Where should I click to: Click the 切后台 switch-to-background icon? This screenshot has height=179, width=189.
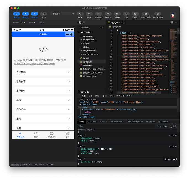[x=108, y=14]
